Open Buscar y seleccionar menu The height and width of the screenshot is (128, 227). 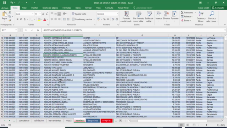pyautogui.click(x=212, y=17)
